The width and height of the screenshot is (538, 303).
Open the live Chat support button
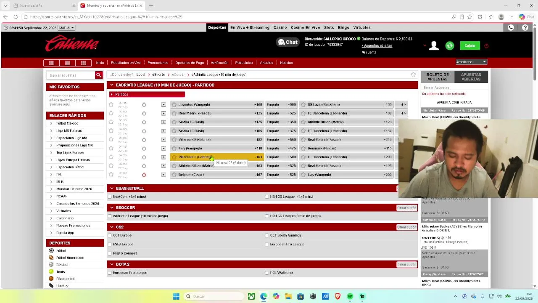[x=287, y=42]
